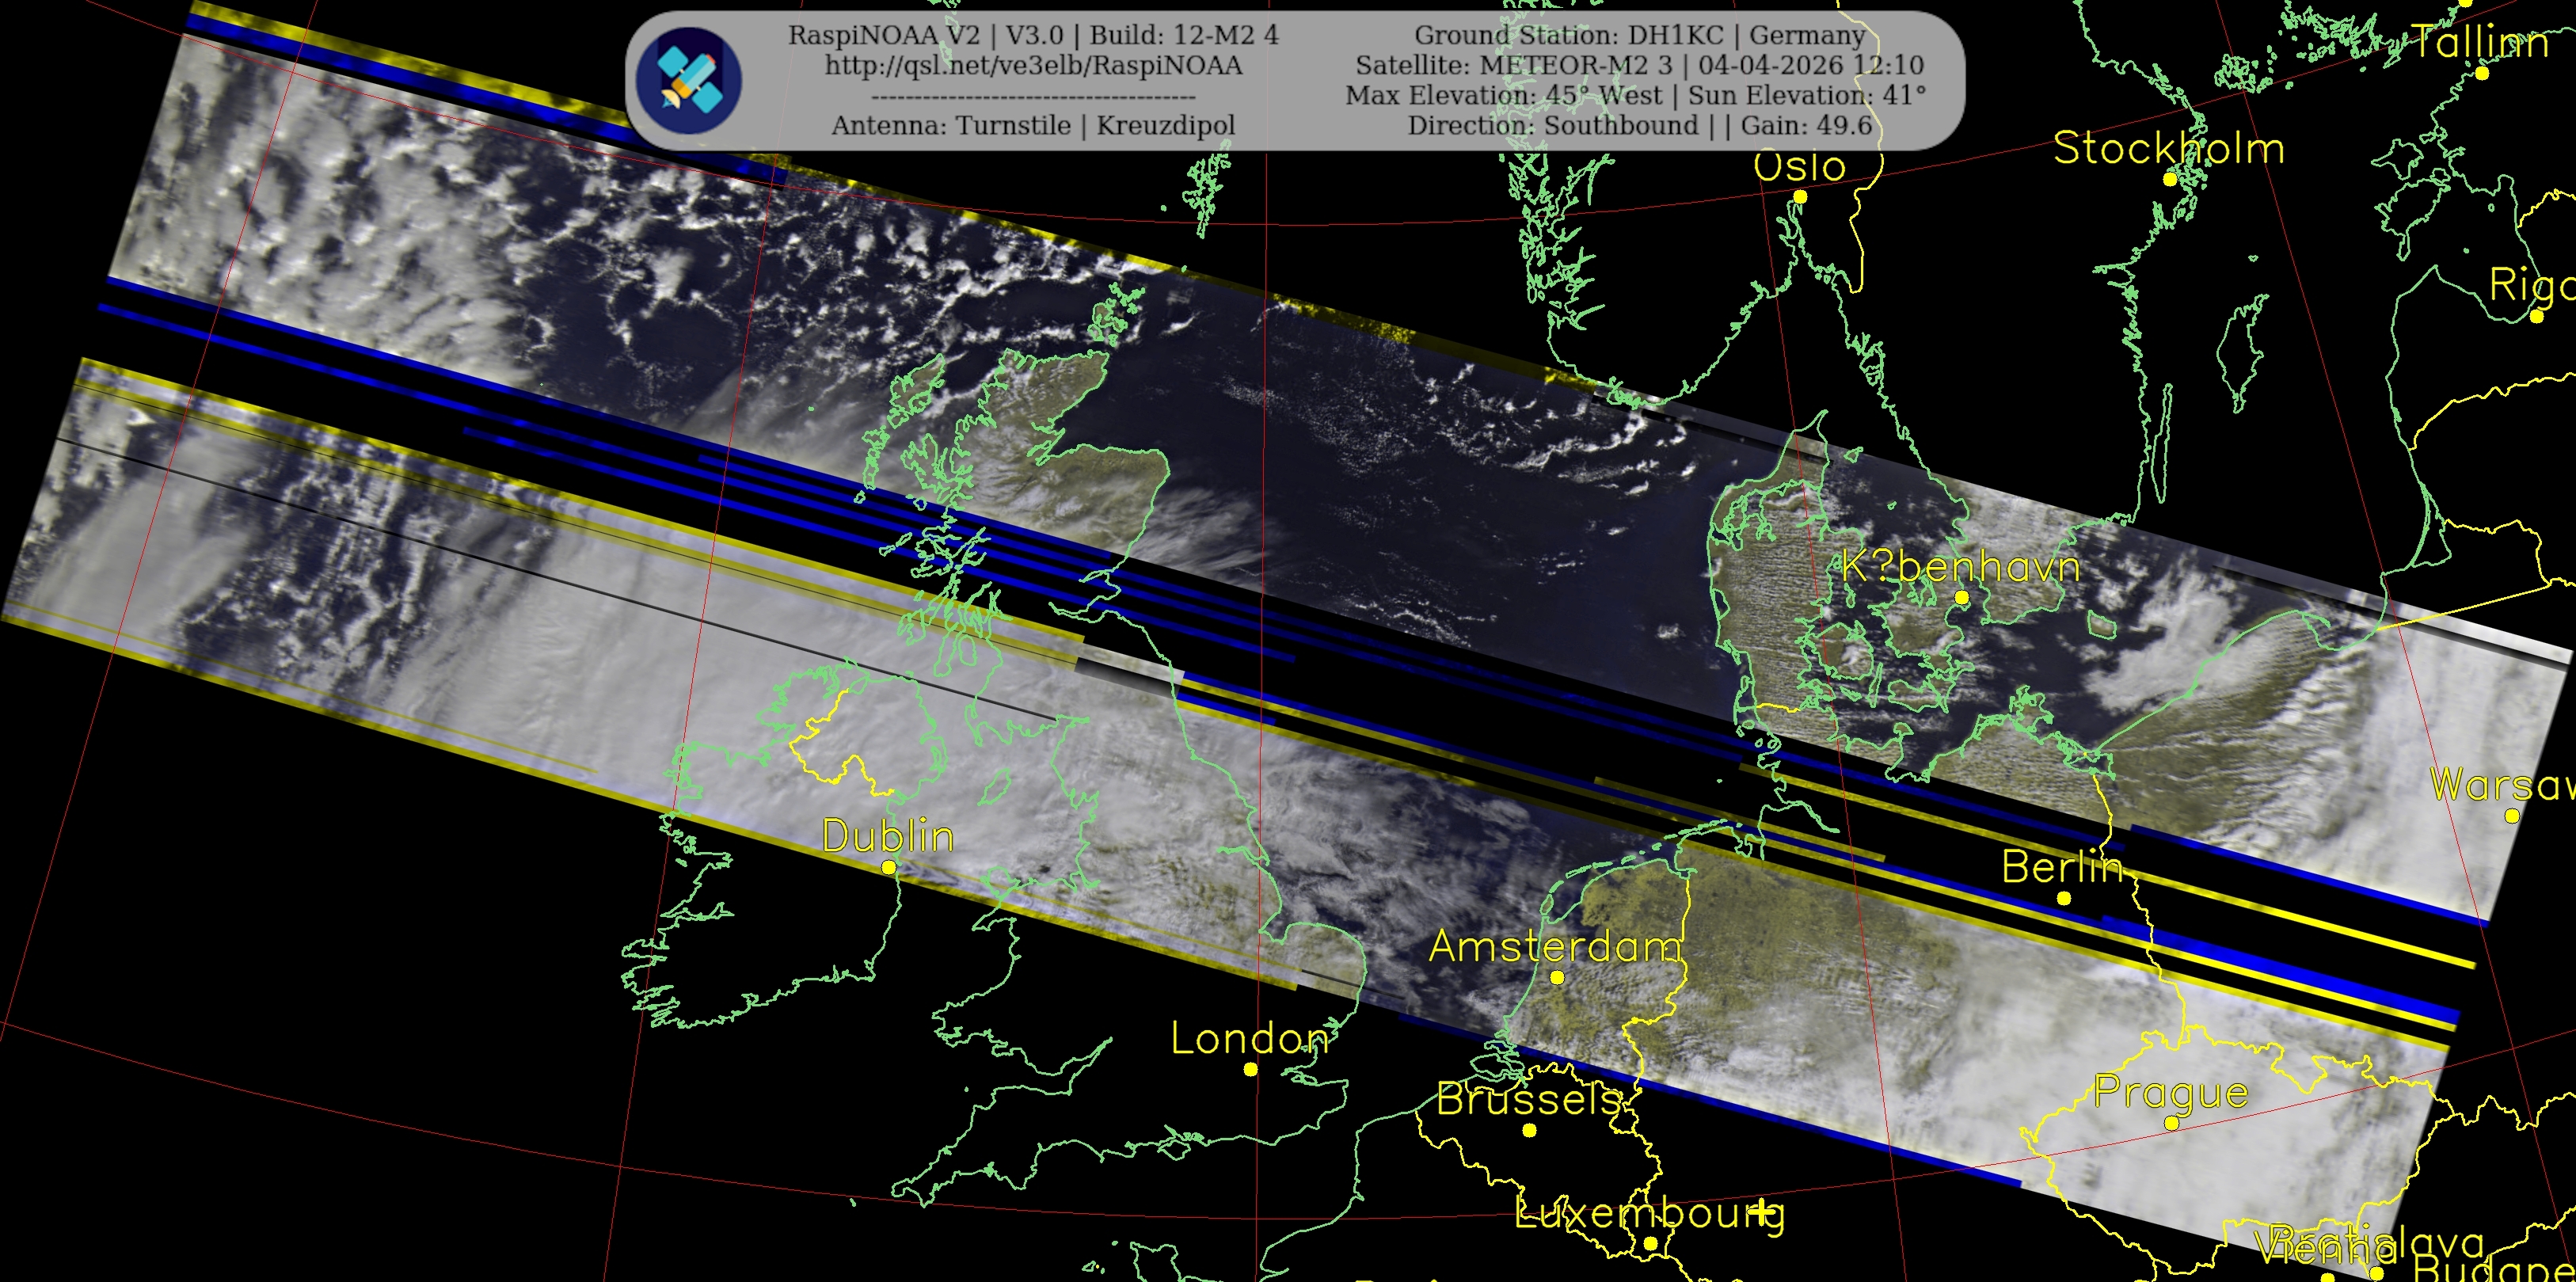Click the Ground Station DH1KC text
Image resolution: width=2576 pixels, height=1282 pixels.
click(x=1639, y=35)
